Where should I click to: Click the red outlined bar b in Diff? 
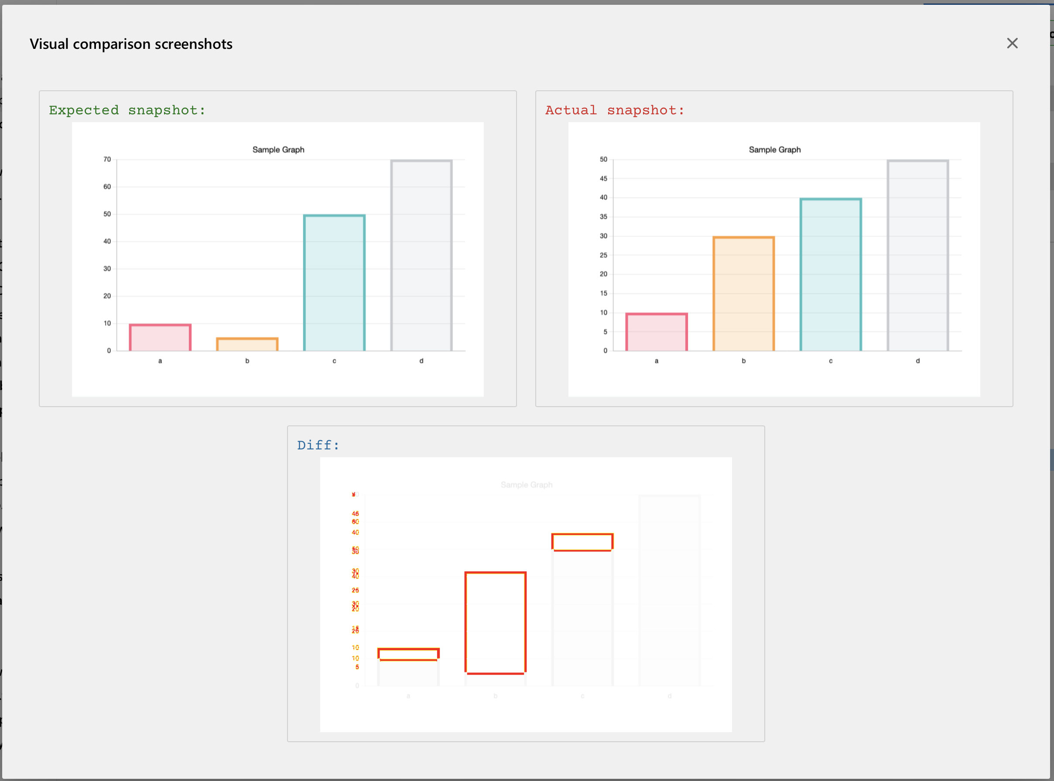tap(496, 623)
